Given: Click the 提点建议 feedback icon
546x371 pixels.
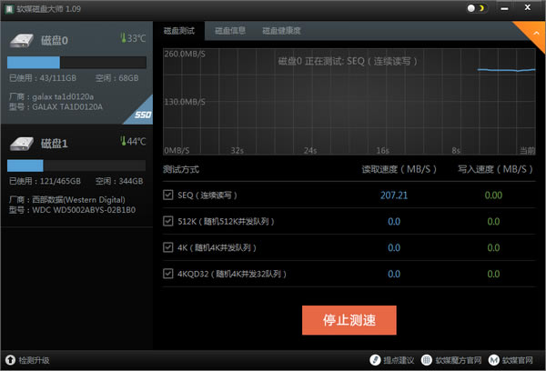Looking at the screenshot, I should pos(375,360).
